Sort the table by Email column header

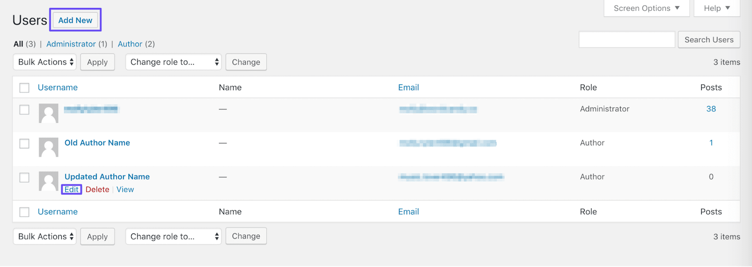click(x=408, y=87)
